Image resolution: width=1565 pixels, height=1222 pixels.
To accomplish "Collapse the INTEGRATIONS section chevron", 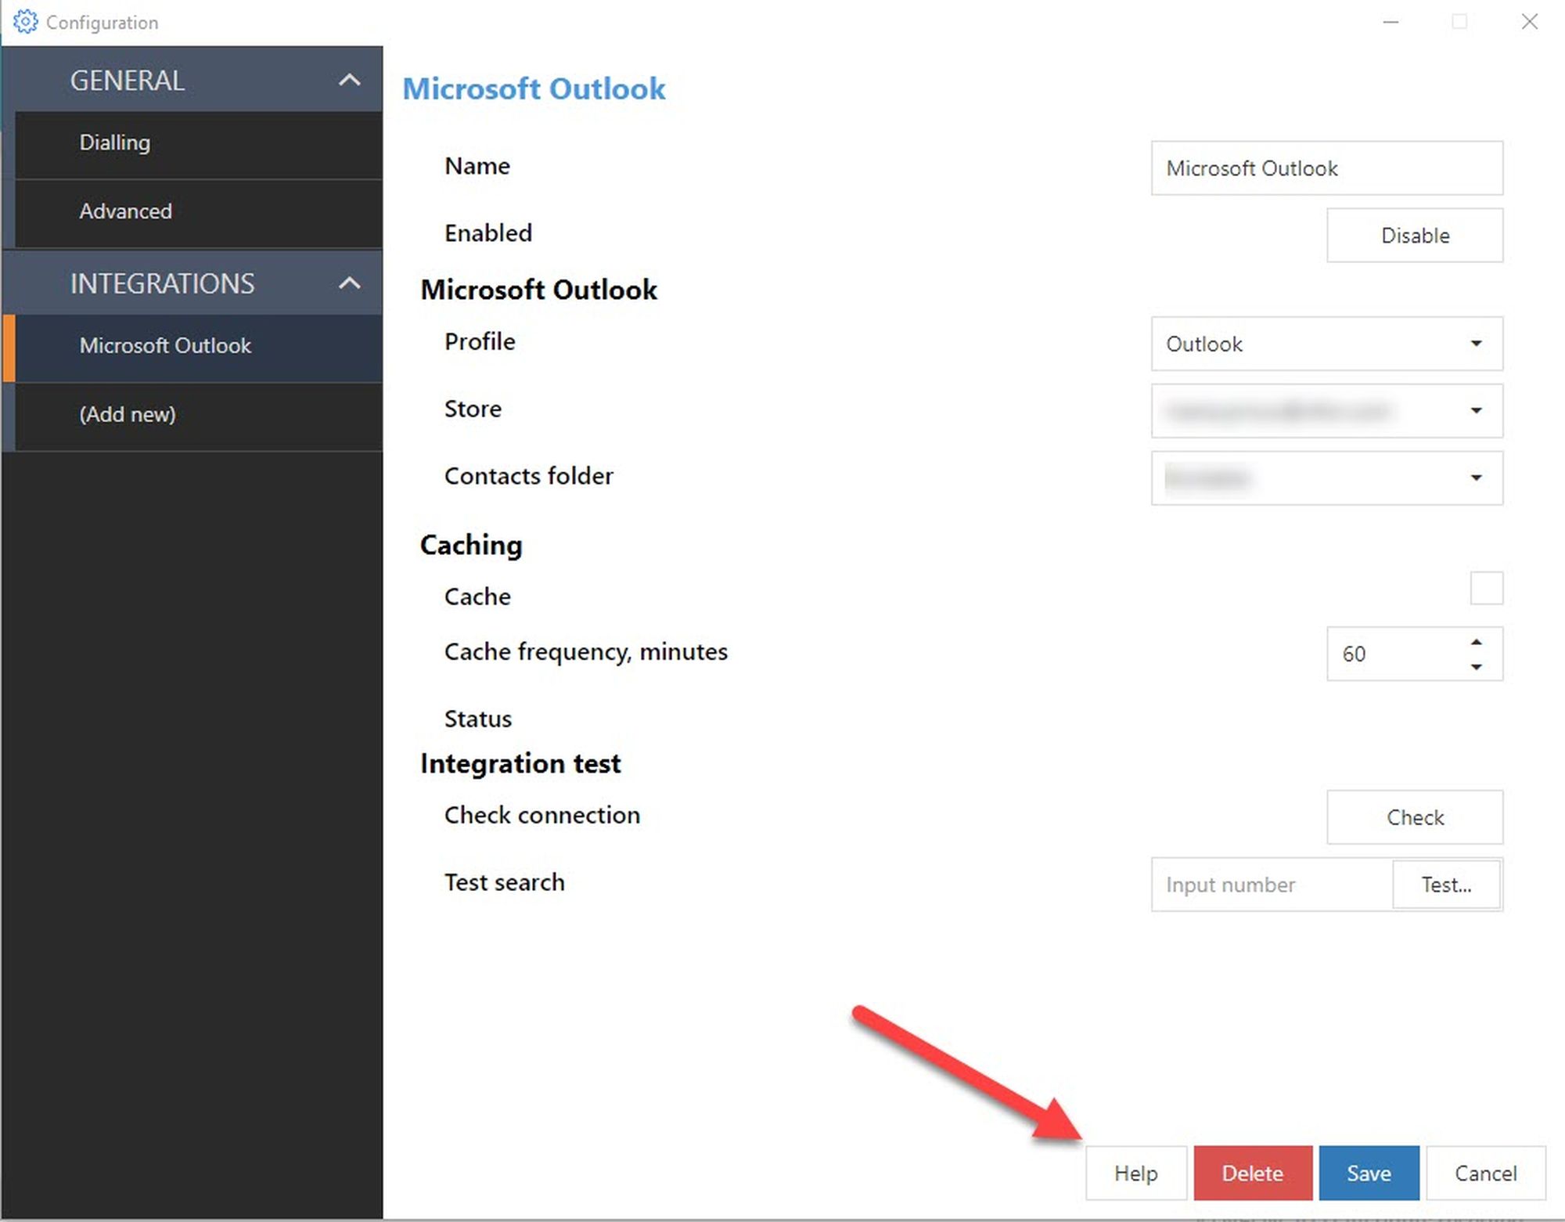I will [349, 283].
